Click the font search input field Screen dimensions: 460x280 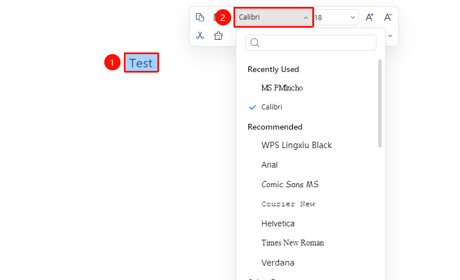311,43
